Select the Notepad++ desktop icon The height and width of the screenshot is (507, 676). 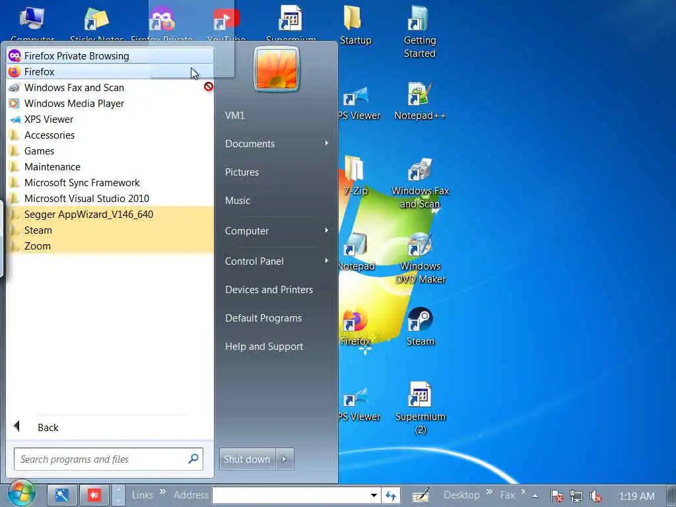click(x=419, y=101)
